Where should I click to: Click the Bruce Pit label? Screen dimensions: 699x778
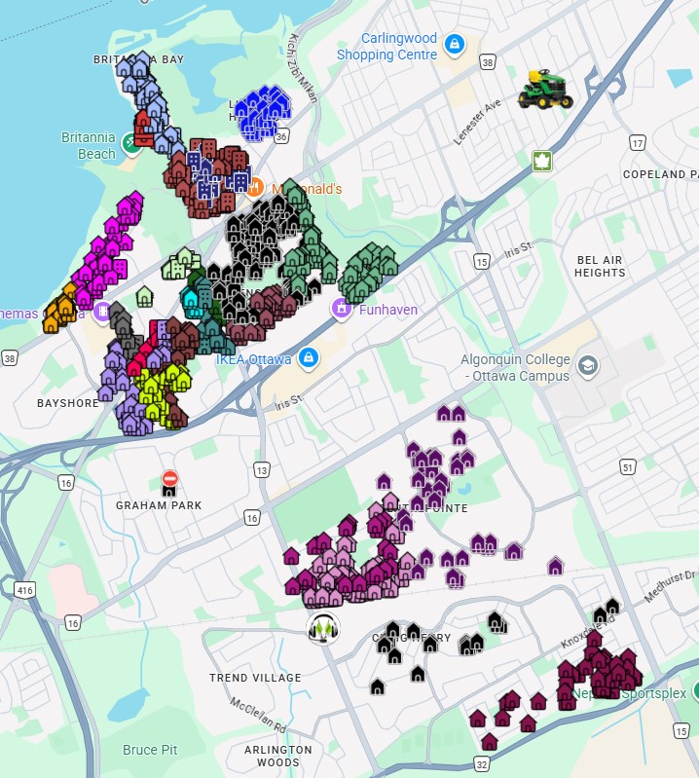(150, 750)
